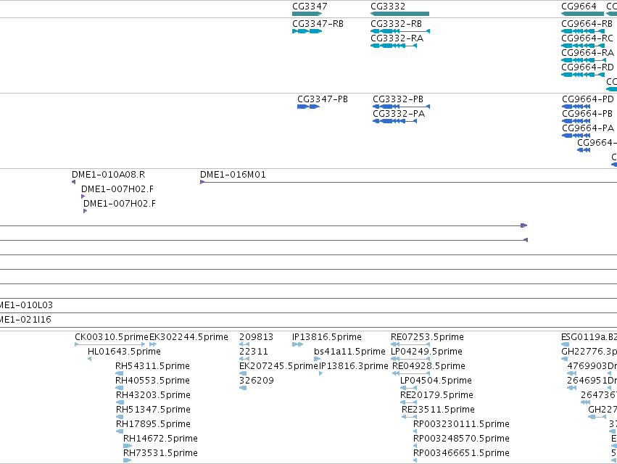Click the CG3332-PA protein label

coord(399,114)
